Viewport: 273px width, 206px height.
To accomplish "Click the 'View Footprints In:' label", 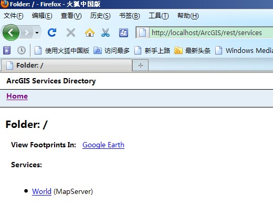I will click(x=44, y=145).
